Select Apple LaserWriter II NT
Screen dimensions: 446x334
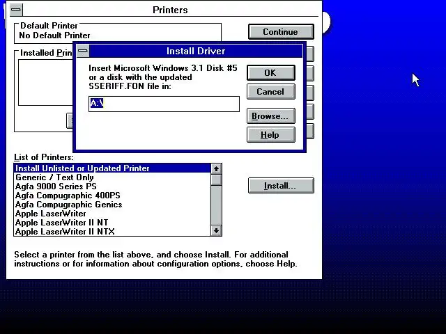[x=112, y=223]
